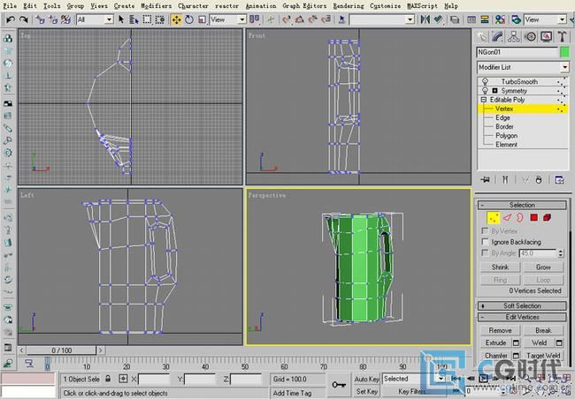Toggle Symmetry modifier lightbulb
Viewport: 575px width, 399px height.
(485, 90)
